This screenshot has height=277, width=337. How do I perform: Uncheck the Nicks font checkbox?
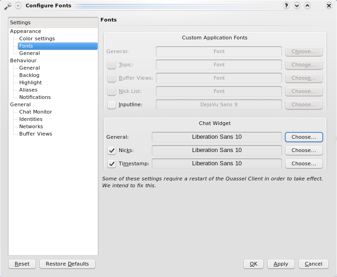click(111, 150)
